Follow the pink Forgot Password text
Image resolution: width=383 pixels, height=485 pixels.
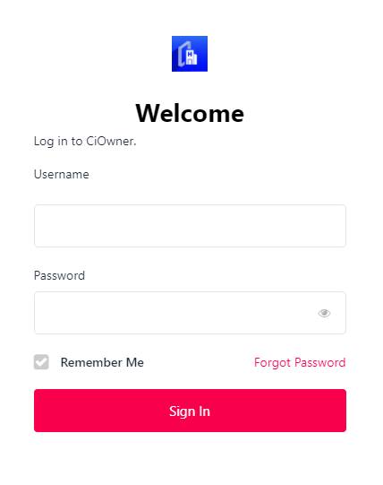300,362
